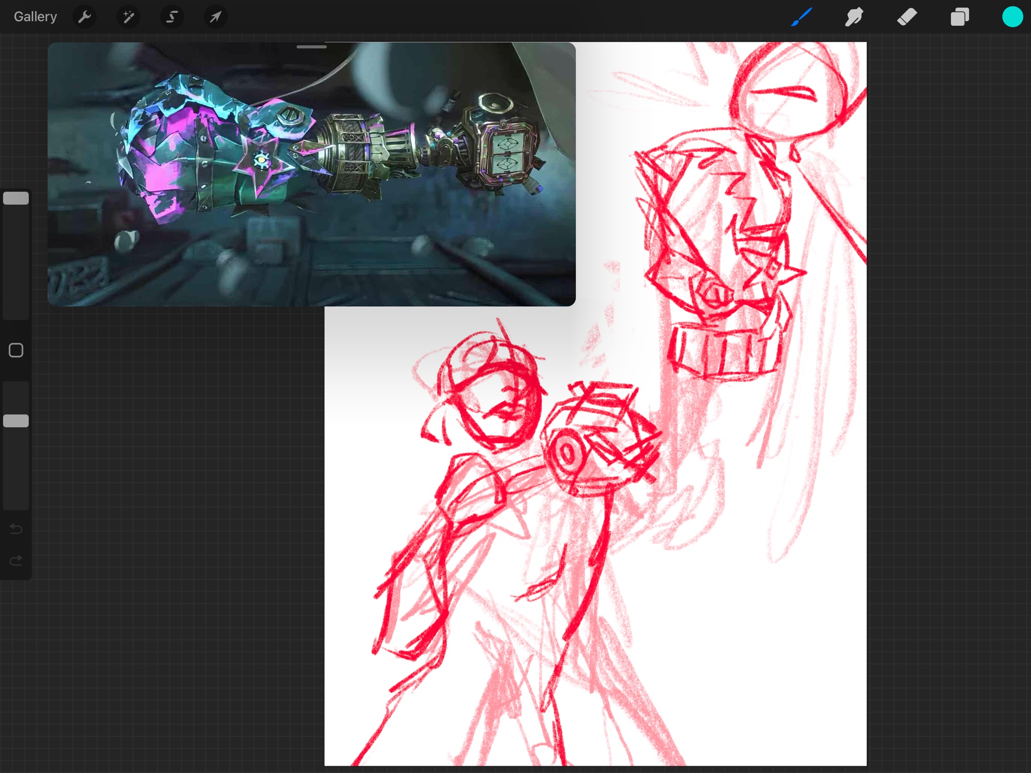Return to the Gallery
This screenshot has width=1031, height=773.
coord(35,17)
